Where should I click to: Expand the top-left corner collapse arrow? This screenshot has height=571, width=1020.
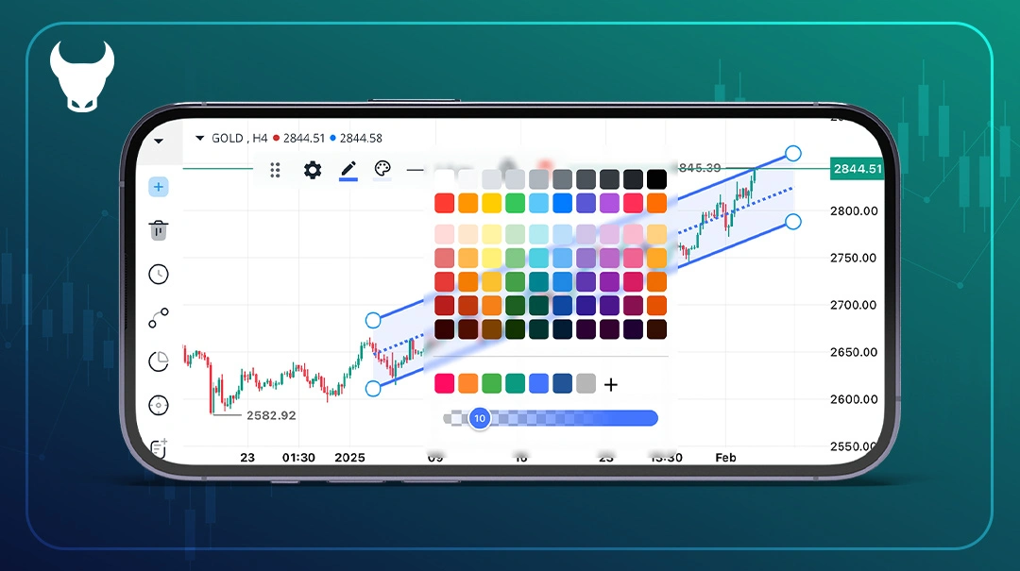pos(159,141)
